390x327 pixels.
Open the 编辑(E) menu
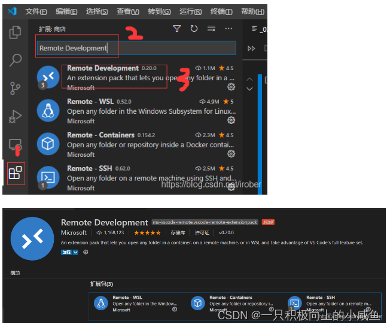coord(66,11)
